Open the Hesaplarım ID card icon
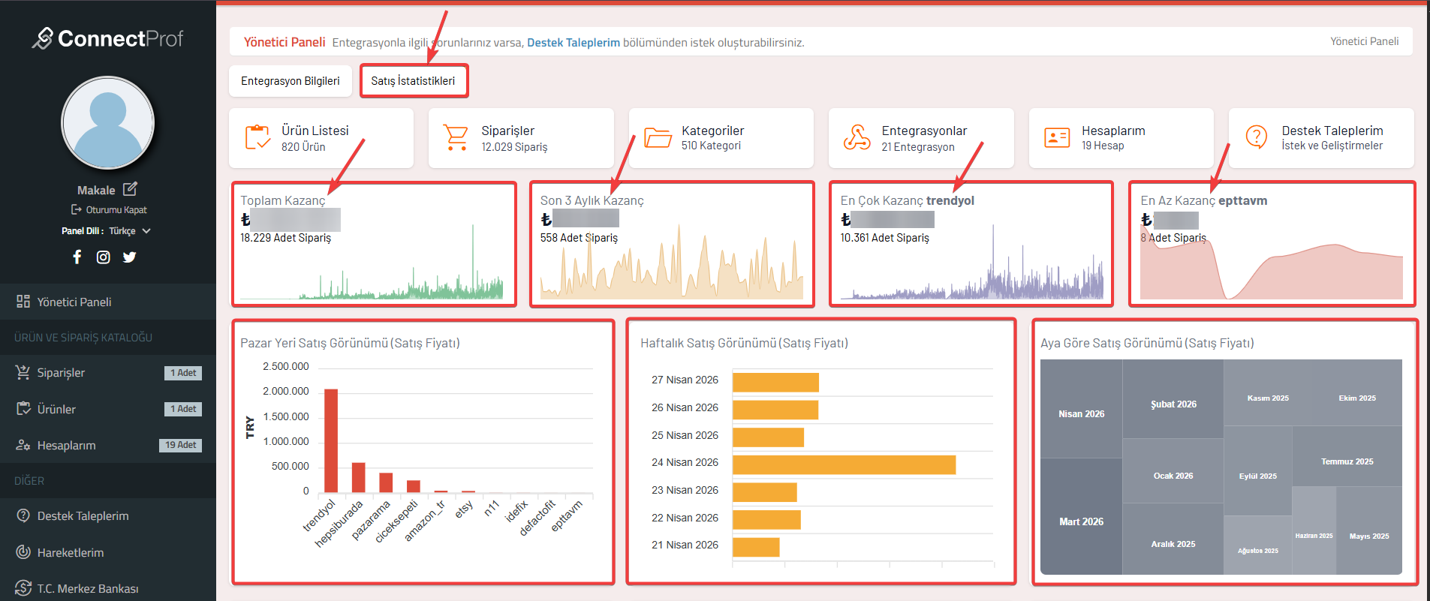Image resolution: width=1430 pixels, height=601 pixels. tap(1057, 138)
